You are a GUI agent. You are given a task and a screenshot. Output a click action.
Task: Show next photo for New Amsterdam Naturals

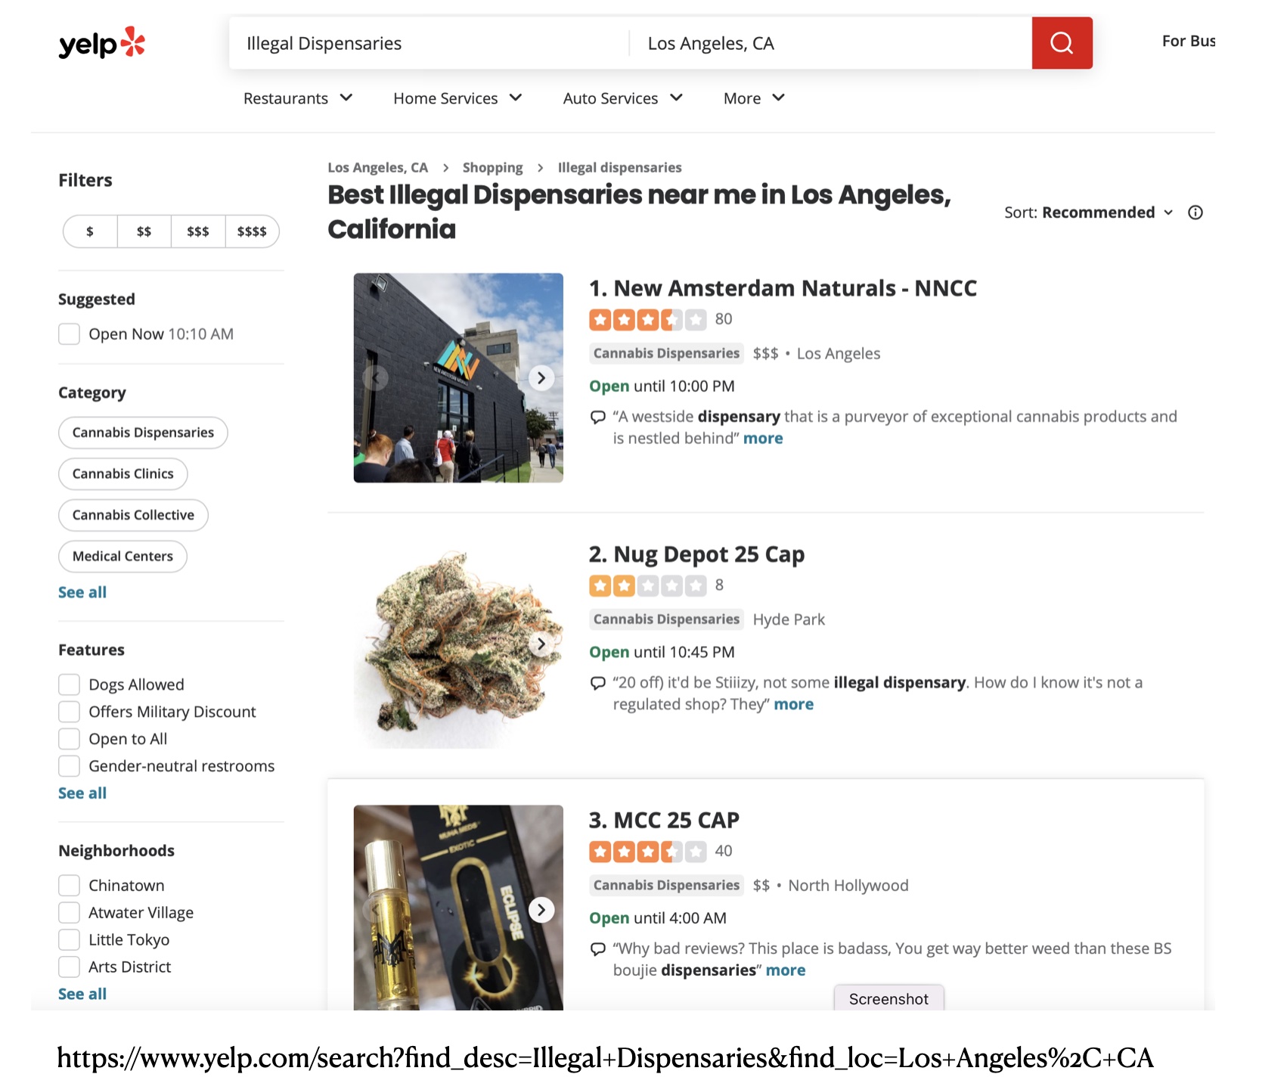pos(541,378)
